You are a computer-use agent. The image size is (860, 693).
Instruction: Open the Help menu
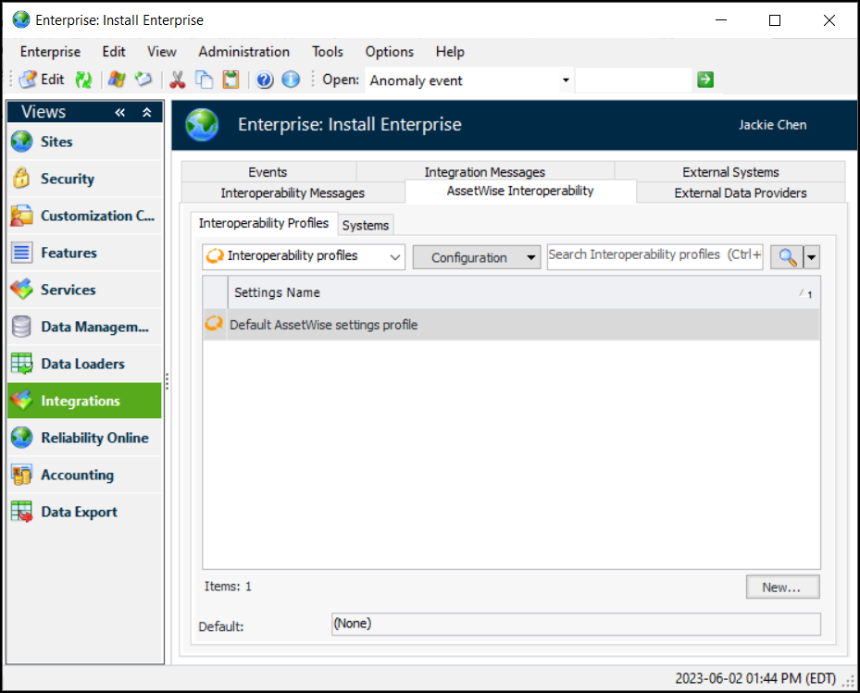pyautogui.click(x=450, y=52)
